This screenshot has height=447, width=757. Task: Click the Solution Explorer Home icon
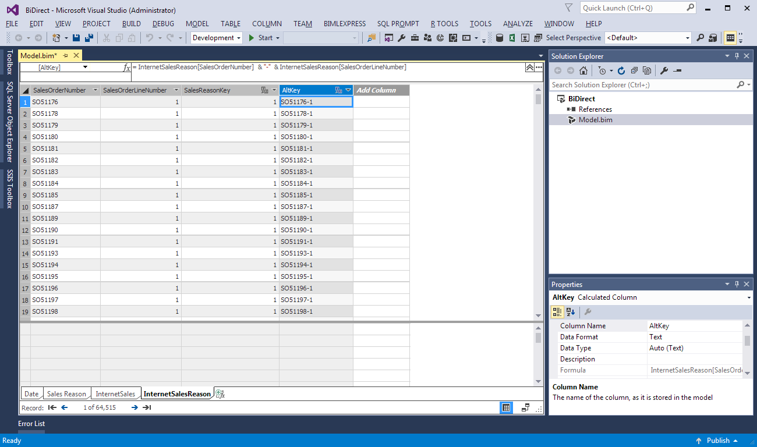click(583, 70)
